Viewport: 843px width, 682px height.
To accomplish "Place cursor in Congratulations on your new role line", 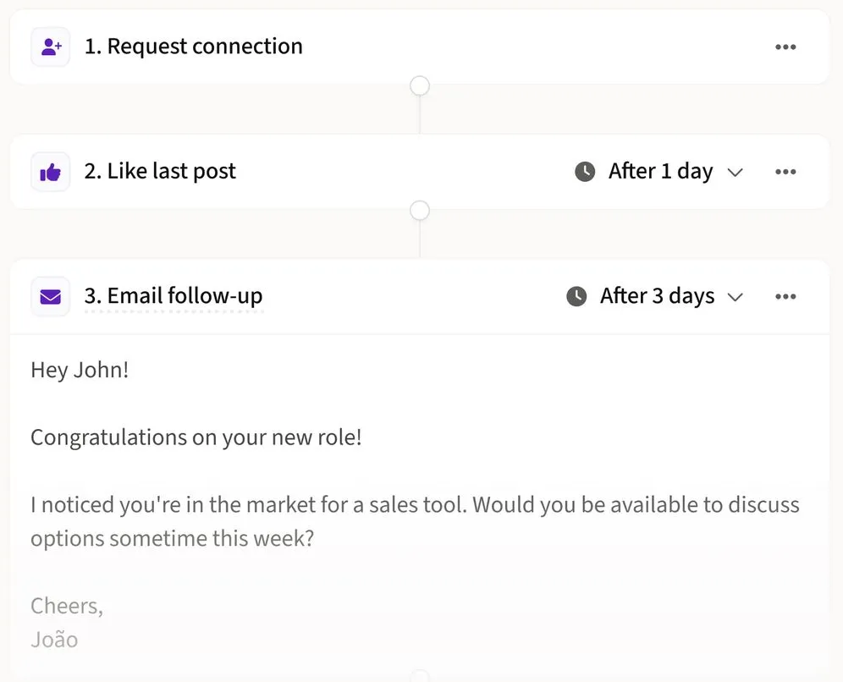I will (196, 438).
